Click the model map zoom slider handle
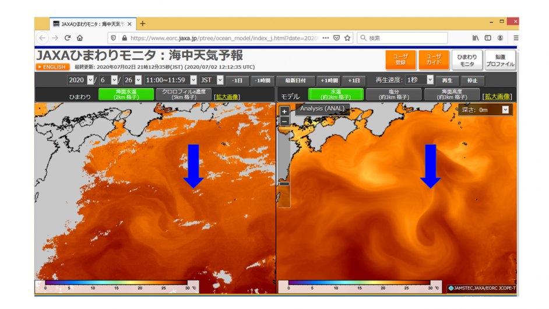 point(284,184)
